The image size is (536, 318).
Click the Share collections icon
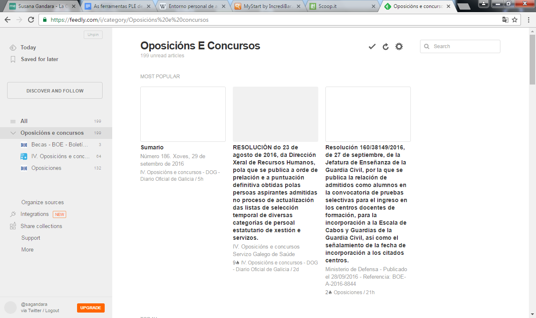pos(13,226)
